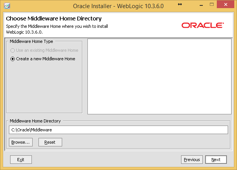Click the Middleware Home Type group label
This screenshot has width=237, height=170.
[31, 41]
